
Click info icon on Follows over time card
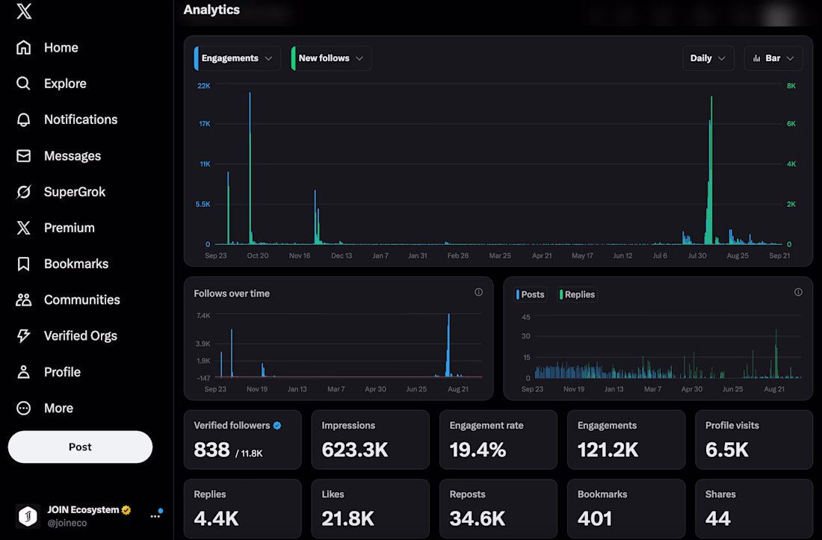click(x=478, y=292)
